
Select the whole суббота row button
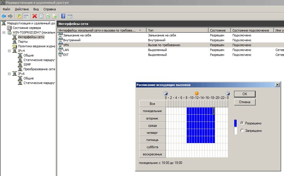point(152,147)
